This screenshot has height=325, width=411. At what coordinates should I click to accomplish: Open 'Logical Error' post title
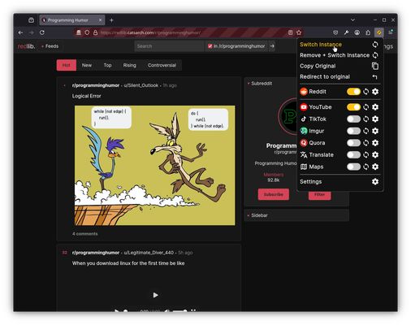pos(86,96)
